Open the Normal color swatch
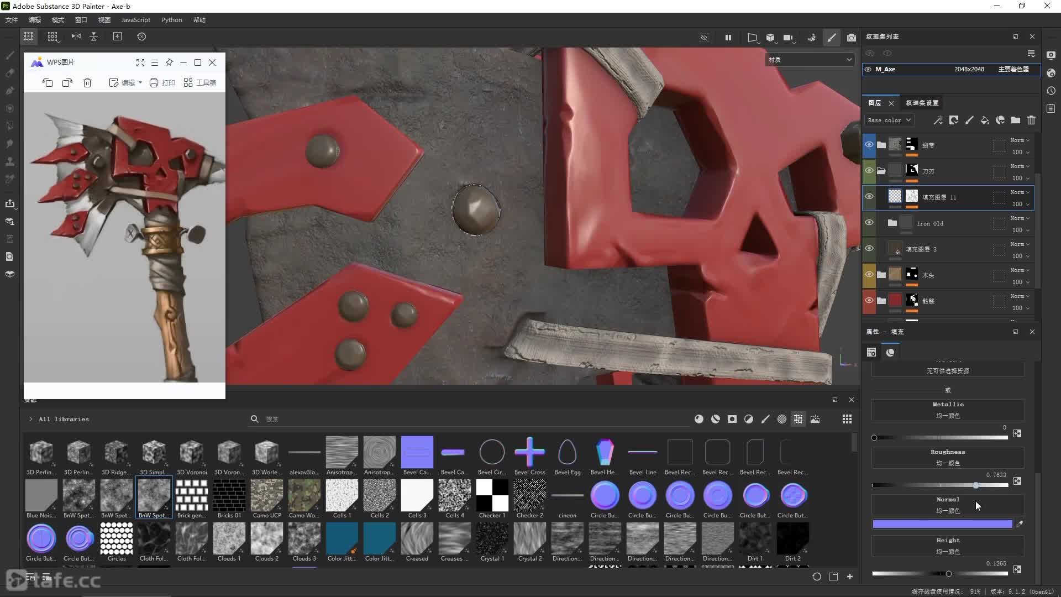 point(942,524)
